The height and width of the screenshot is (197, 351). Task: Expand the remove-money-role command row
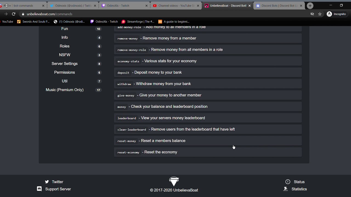[x=208, y=50]
